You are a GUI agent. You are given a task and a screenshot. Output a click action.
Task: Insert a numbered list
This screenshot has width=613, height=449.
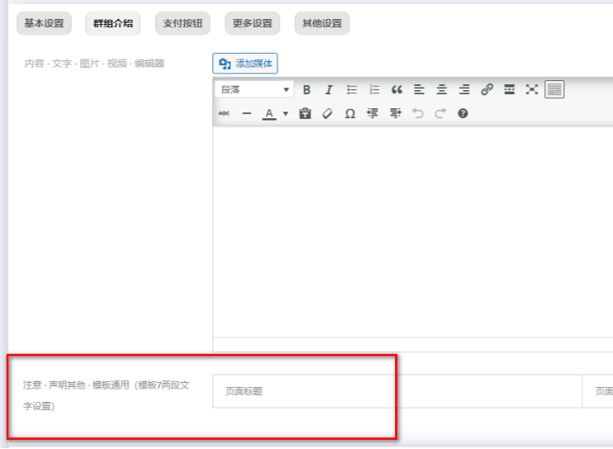click(x=374, y=90)
